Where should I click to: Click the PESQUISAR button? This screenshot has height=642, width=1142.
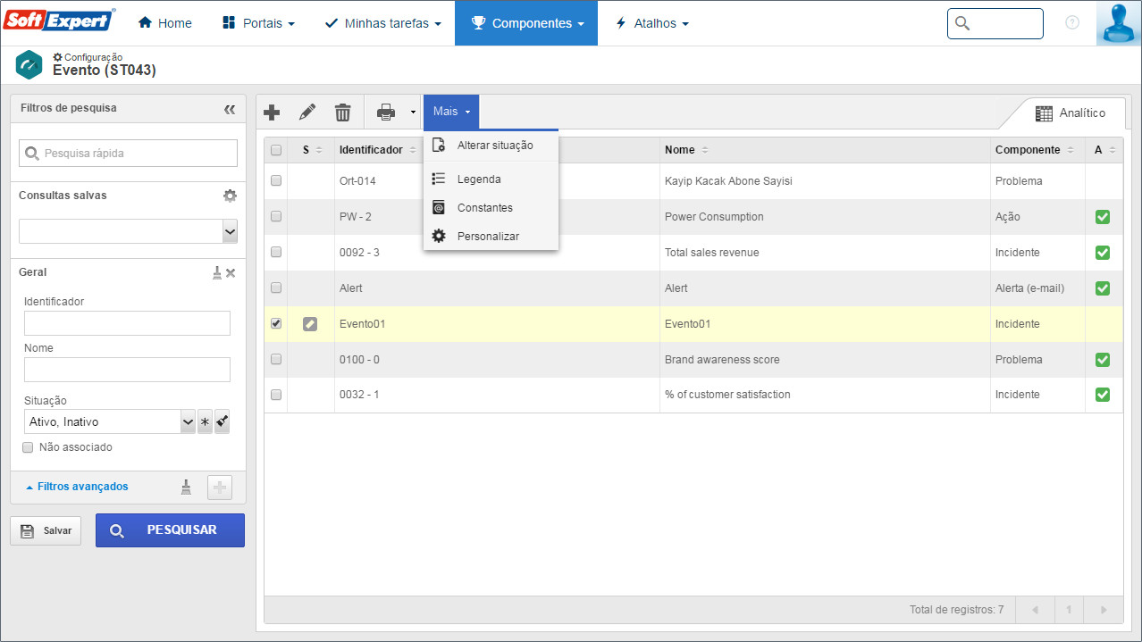click(170, 530)
